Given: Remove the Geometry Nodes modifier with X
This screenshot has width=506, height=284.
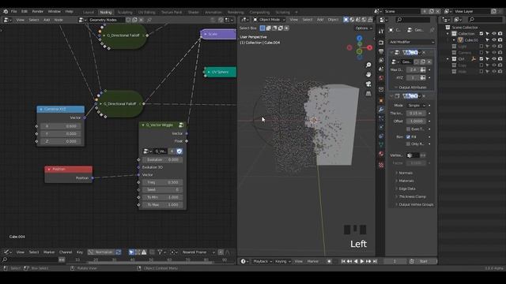Looking at the screenshot, I should 424,52.
